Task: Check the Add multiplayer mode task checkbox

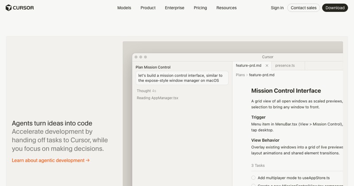Action: tap(253, 178)
